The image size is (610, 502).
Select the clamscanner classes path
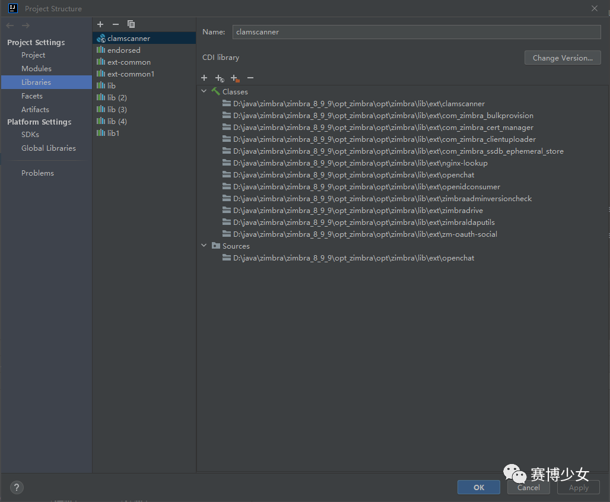358,103
